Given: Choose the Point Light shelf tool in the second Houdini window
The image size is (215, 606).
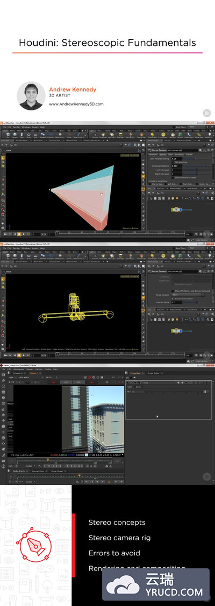Looking at the screenshot, I should coord(103,256).
